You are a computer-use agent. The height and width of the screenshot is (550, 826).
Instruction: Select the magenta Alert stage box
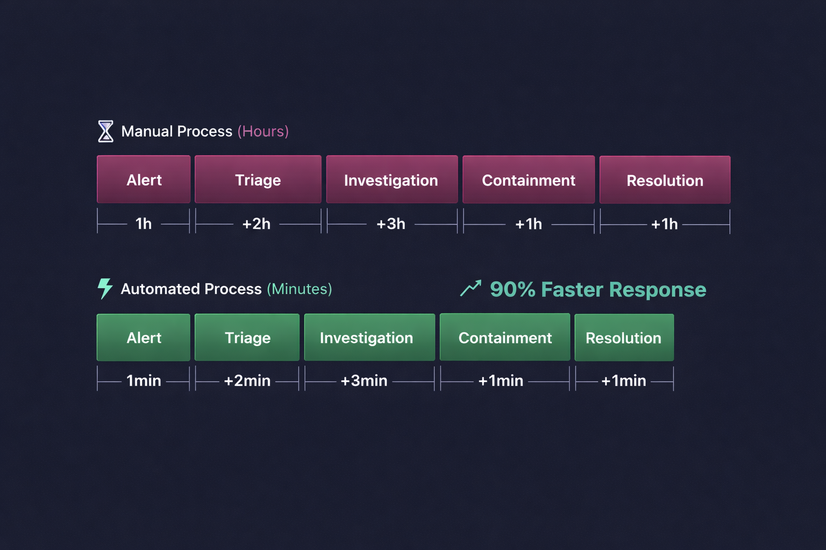(x=144, y=180)
